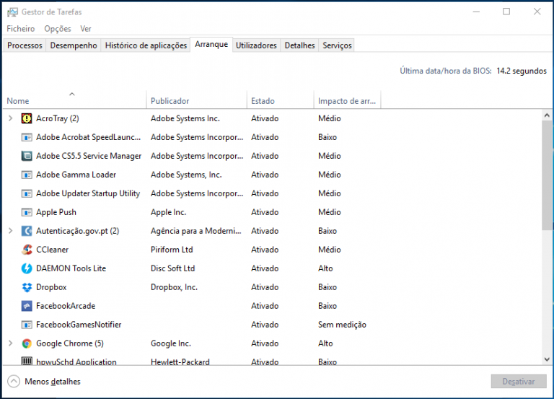
Task: Expand the AcroTray (2) group
Action: click(x=10, y=118)
